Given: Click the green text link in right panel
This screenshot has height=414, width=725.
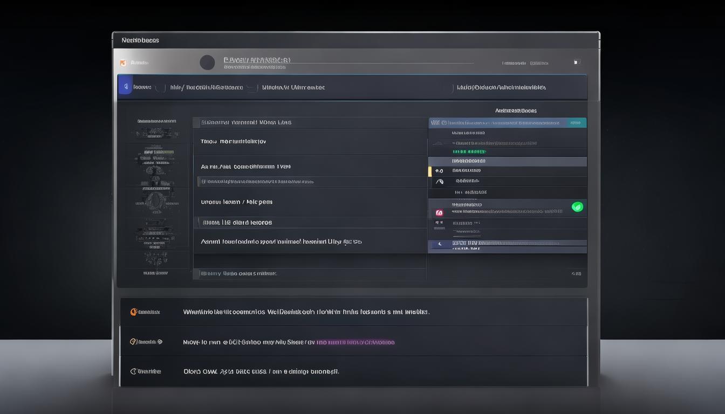Looking at the screenshot, I should [469, 152].
